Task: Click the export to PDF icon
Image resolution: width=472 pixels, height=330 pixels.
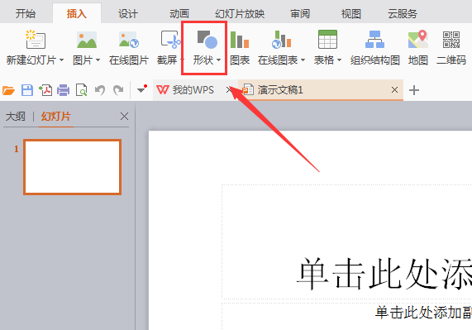Action: [45, 90]
